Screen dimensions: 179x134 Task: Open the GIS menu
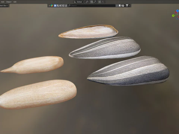click(15, 2)
